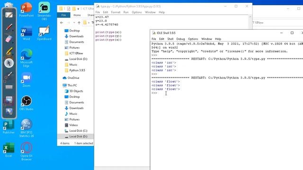Open Help menu in IDLE Shell
Viewport: 303px width, 170px height.
coord(218,39)
